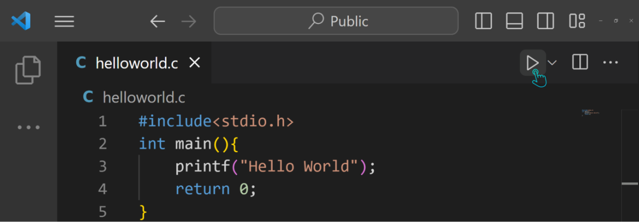Viewport: 639px width, 222px height.
Task: Click the minimap code preview
Action: point(591,113)
